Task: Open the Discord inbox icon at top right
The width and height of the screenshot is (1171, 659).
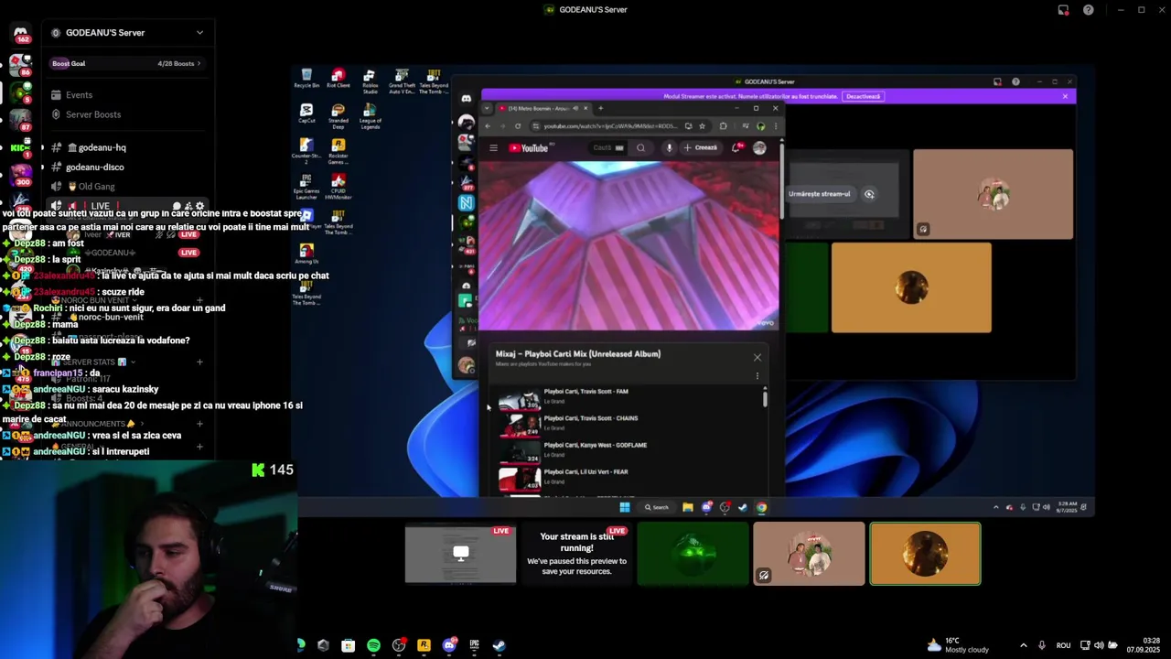Action: coord(1063,10)
